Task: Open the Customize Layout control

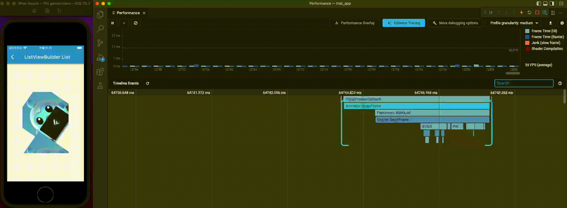Action: [x=561, y=4]
